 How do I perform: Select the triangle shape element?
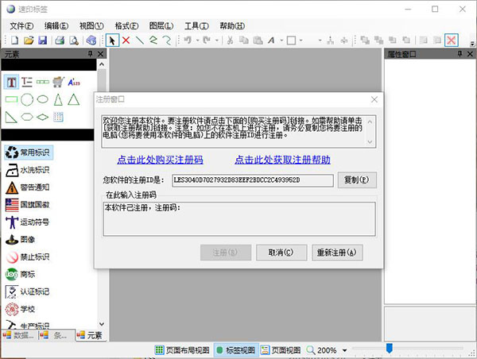click(x=73, y=99)
